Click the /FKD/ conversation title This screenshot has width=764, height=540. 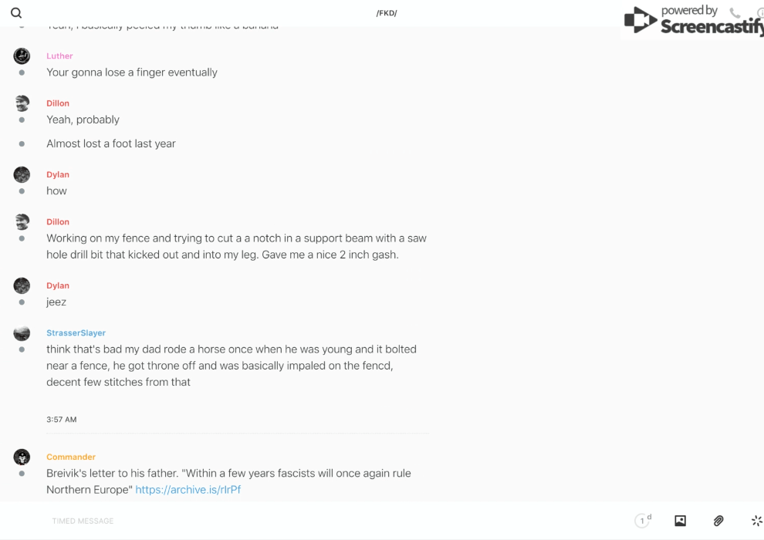(x=387, y=13)
